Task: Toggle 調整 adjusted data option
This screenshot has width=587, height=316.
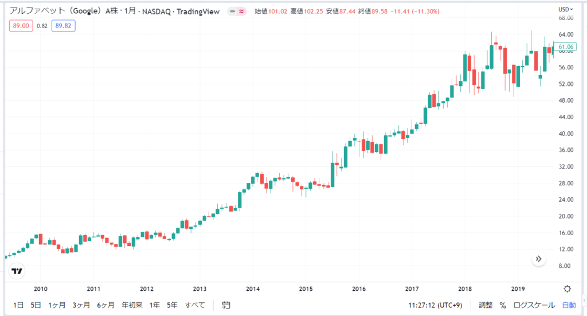Action: pos(486,305)
